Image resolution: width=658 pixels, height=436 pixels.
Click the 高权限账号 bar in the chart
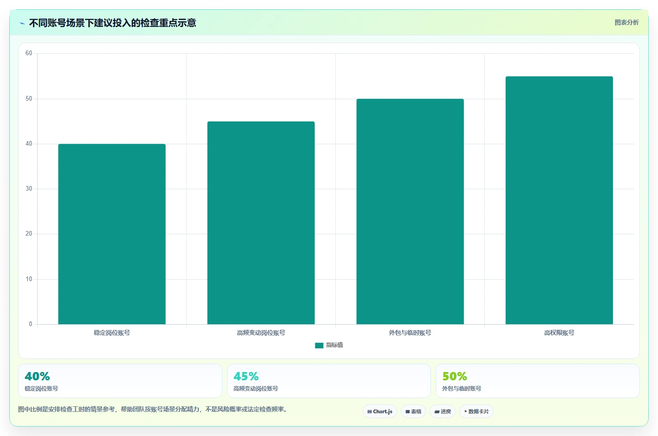pos(559,200)
